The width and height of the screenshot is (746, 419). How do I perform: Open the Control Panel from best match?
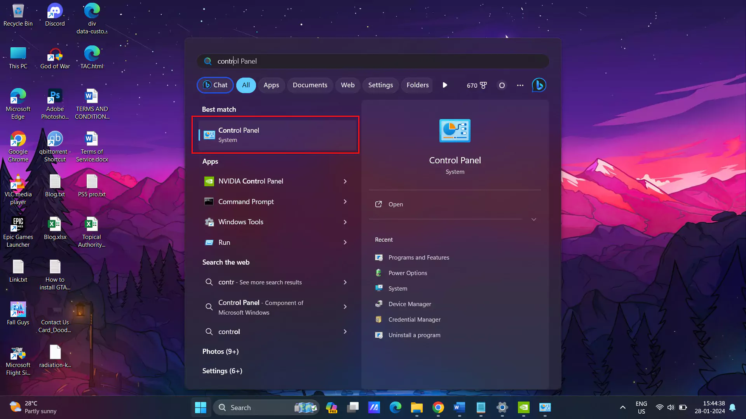[277, 135]
